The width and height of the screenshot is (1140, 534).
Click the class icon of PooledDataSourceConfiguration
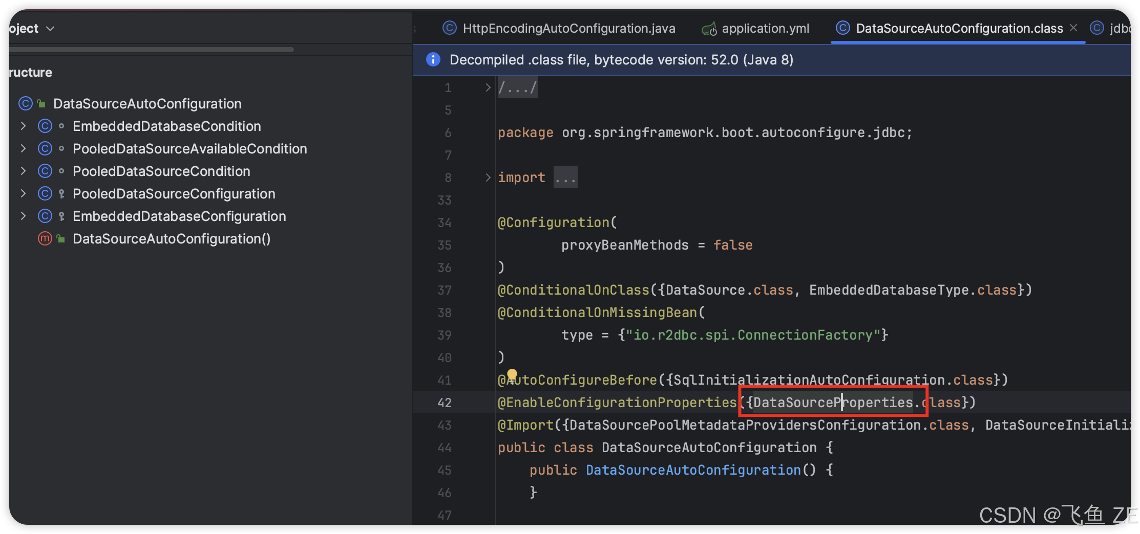click(x=45, y=193)
